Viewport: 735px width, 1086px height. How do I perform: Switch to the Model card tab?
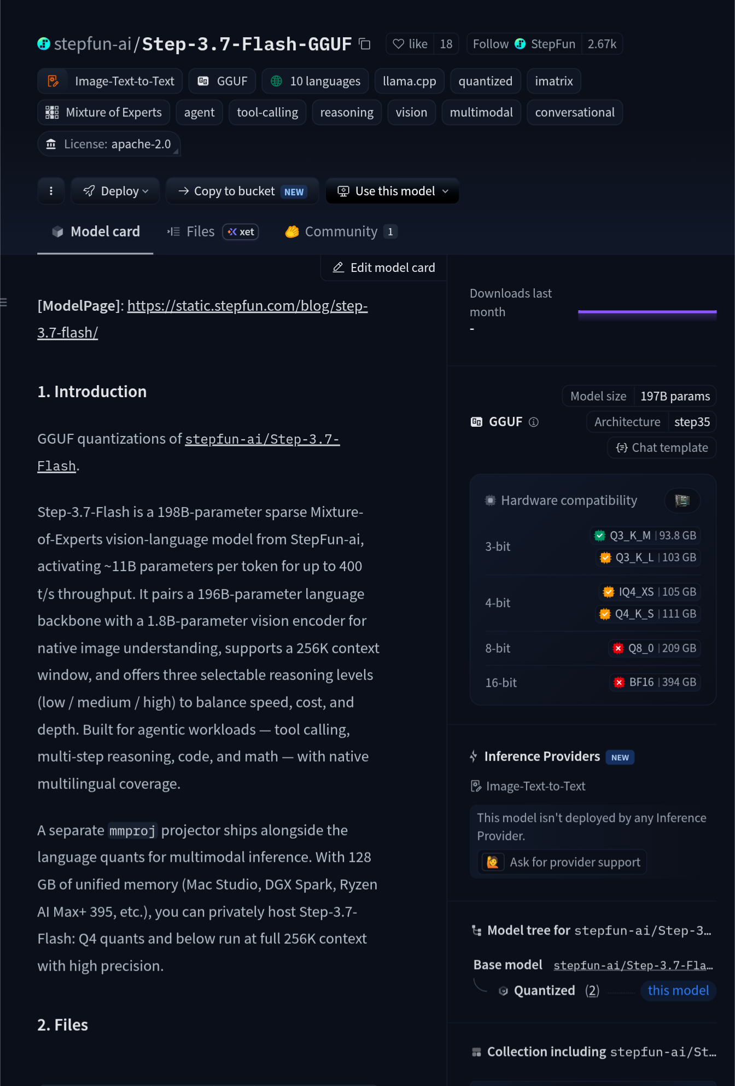point(96,231)
